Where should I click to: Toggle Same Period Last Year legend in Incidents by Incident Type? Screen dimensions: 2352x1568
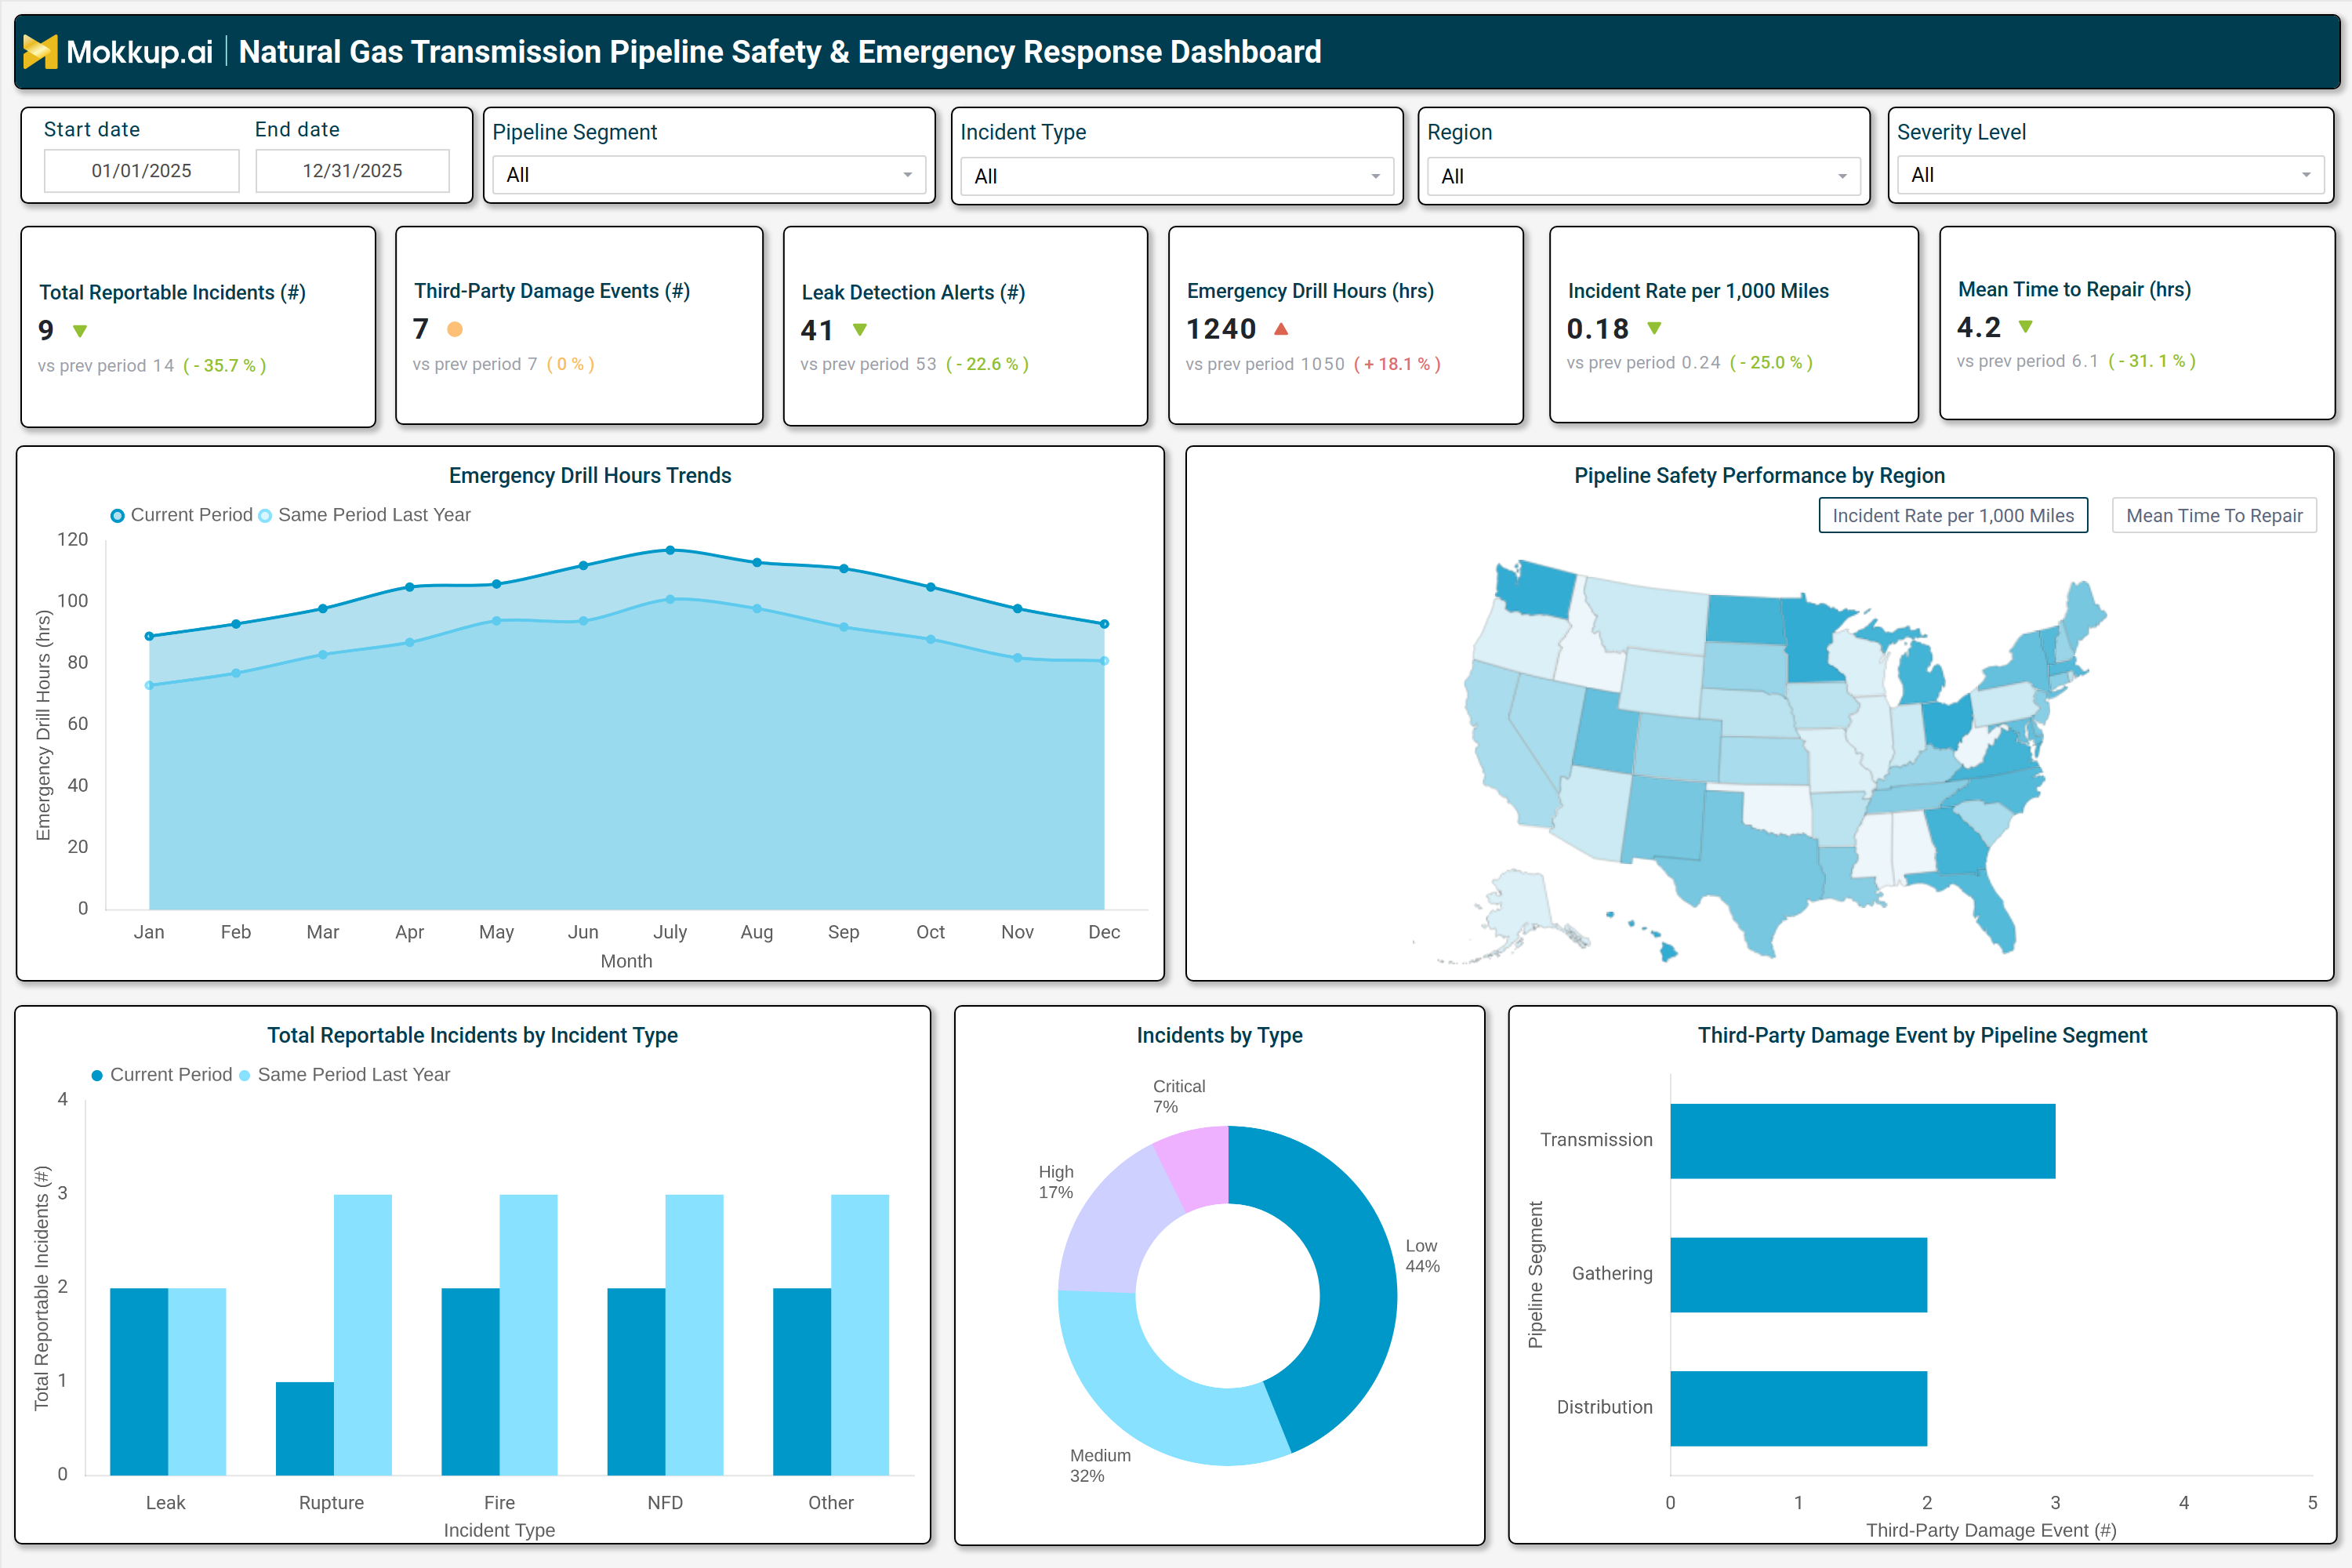pyautogui.click(x=344, y=1075)
